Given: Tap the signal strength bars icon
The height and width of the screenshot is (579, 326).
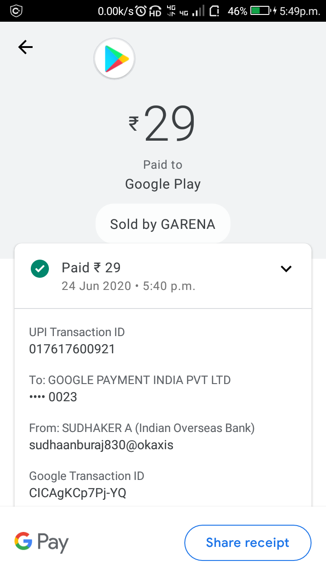Looking at the screenshot, I should 198,11.
